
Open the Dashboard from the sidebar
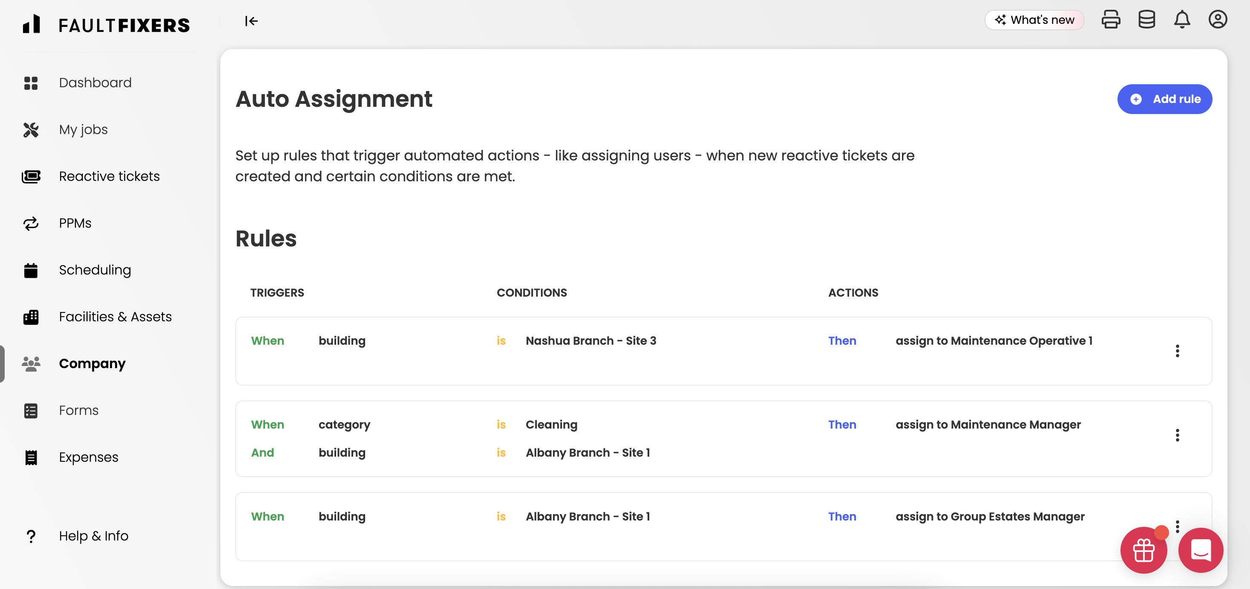click(95, 83)
